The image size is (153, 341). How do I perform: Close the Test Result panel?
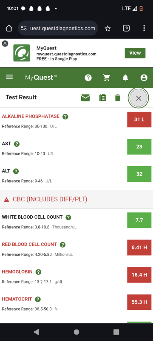tap(139, 98)
